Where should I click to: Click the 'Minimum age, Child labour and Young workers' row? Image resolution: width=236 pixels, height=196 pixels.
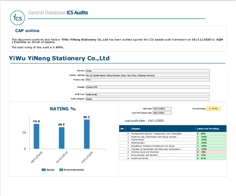173,137
